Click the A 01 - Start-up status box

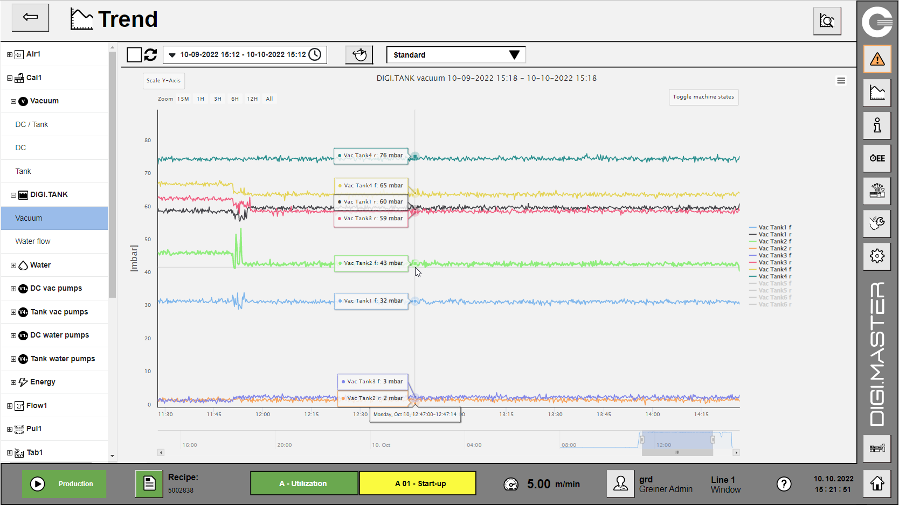tap(418, 483)
